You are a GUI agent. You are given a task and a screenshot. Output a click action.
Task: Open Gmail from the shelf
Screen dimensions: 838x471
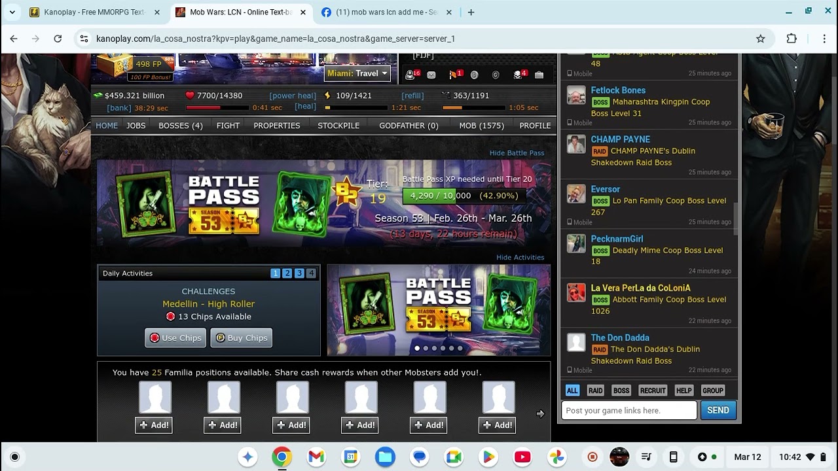(x=316, y=457)
